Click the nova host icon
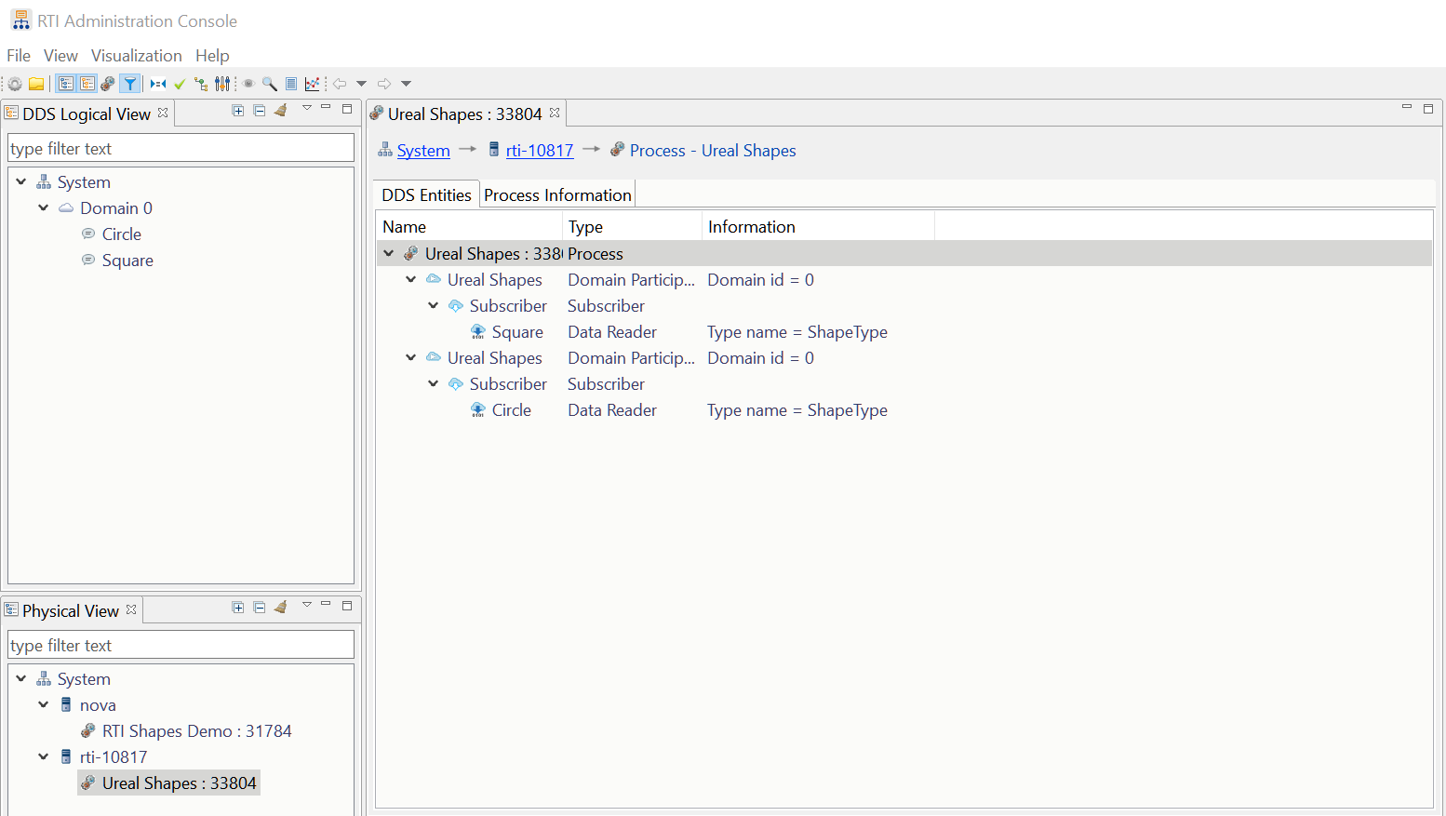1446x816 pixels. point(66,705)
